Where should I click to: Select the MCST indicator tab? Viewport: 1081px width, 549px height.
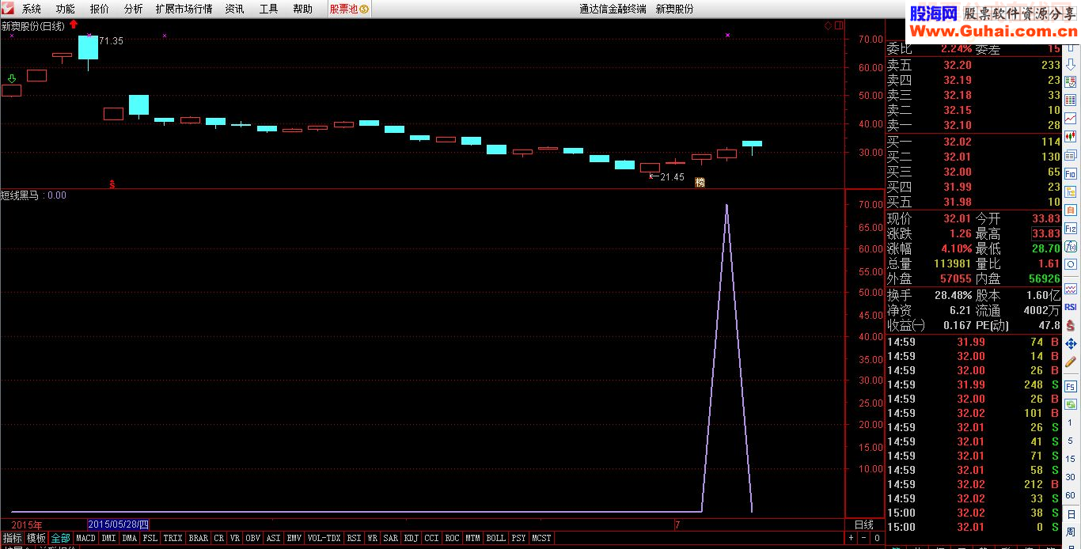coord(542,538)
